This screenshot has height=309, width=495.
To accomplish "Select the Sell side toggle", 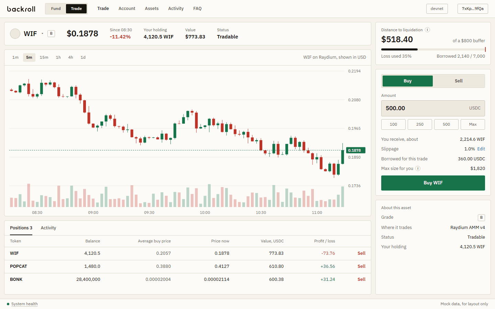I will coord(459,81).
